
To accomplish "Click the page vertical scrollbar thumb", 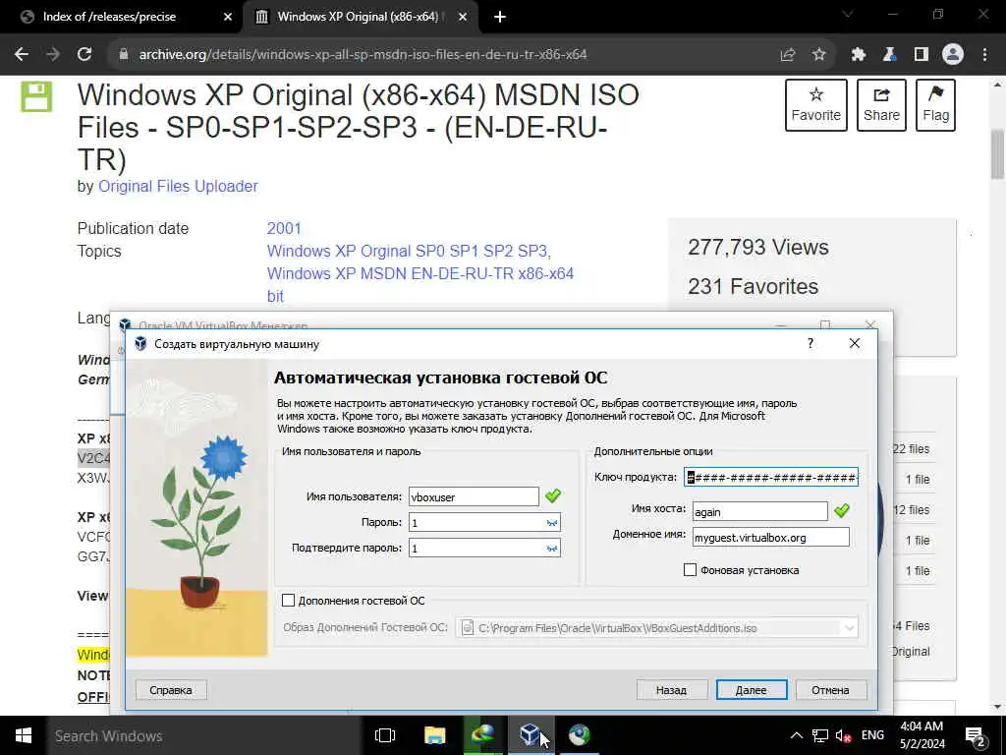I will tap(997, 153).
